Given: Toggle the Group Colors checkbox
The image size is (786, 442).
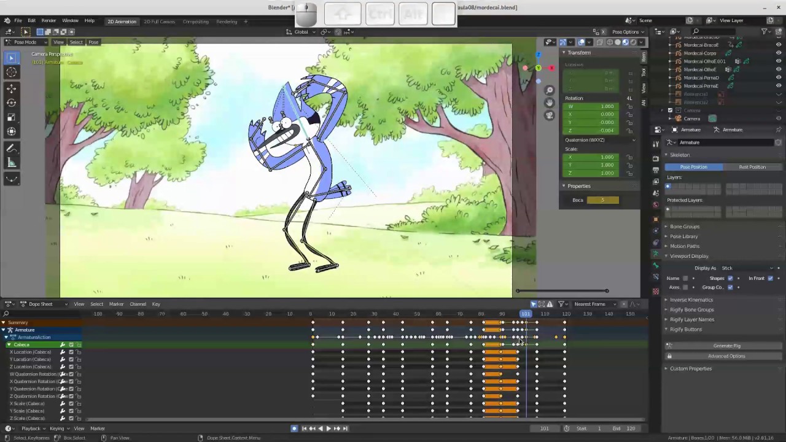Looking at the screenshot, I should 730,287.
